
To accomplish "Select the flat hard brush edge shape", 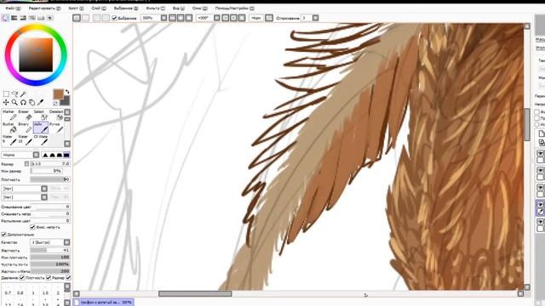I will point(66,155).
